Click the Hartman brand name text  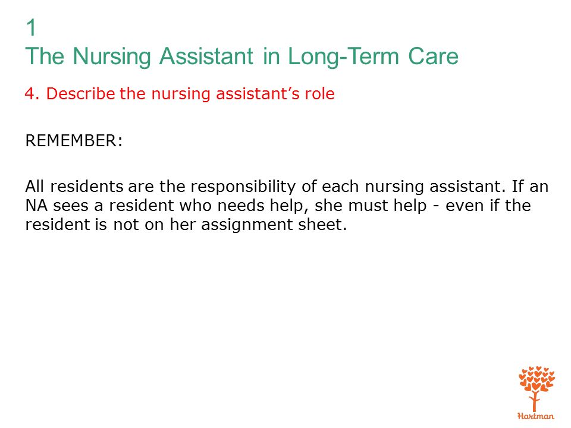coord(536,416)
